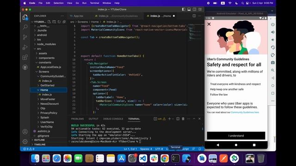Take an emulator screenshot with the camera icon
Screen dimensions: 296x166
(x=273, y=63)
